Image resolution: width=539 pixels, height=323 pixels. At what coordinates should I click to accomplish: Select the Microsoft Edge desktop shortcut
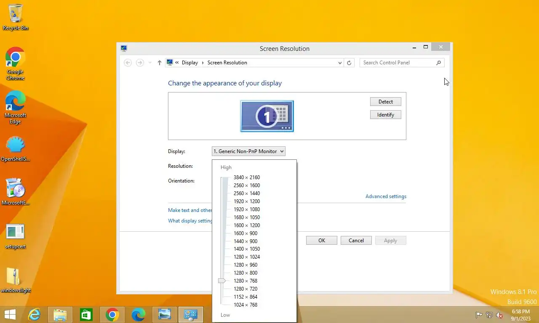tap(16, 107)
